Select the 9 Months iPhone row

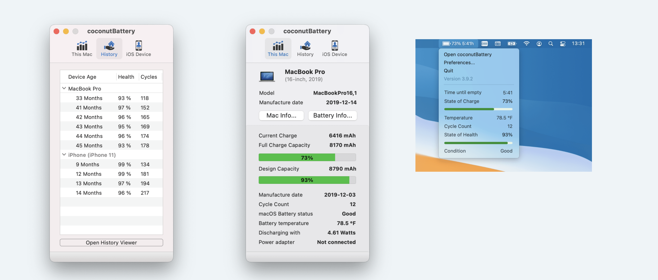click(111, 164)
